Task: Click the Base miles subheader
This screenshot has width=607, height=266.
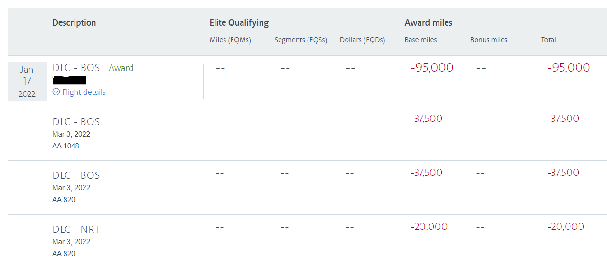Action: (420, 40)
